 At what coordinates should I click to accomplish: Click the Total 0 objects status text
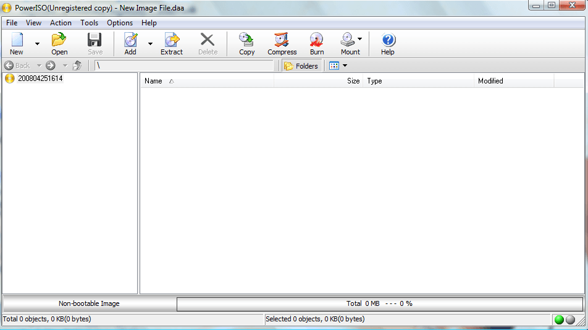[x=47, y=319]
